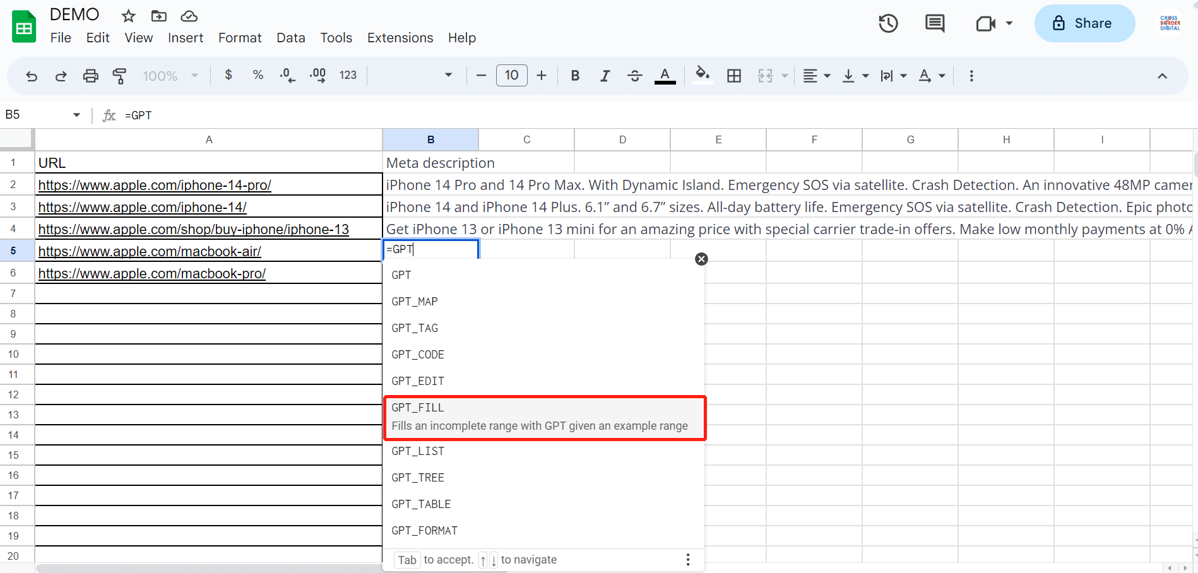The image size is (1198, 573).
Task: Expand the horizontal align dropdown
Action: 816,76
